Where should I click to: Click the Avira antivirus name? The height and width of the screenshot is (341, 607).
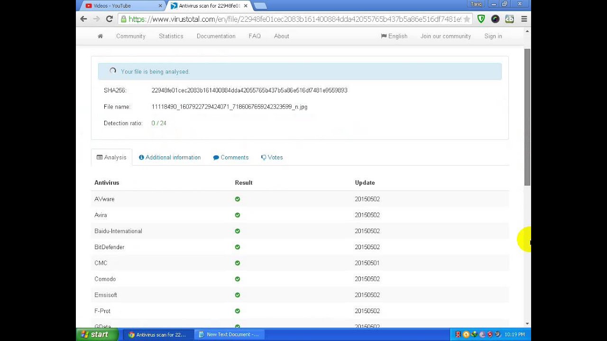coord(101,215)
